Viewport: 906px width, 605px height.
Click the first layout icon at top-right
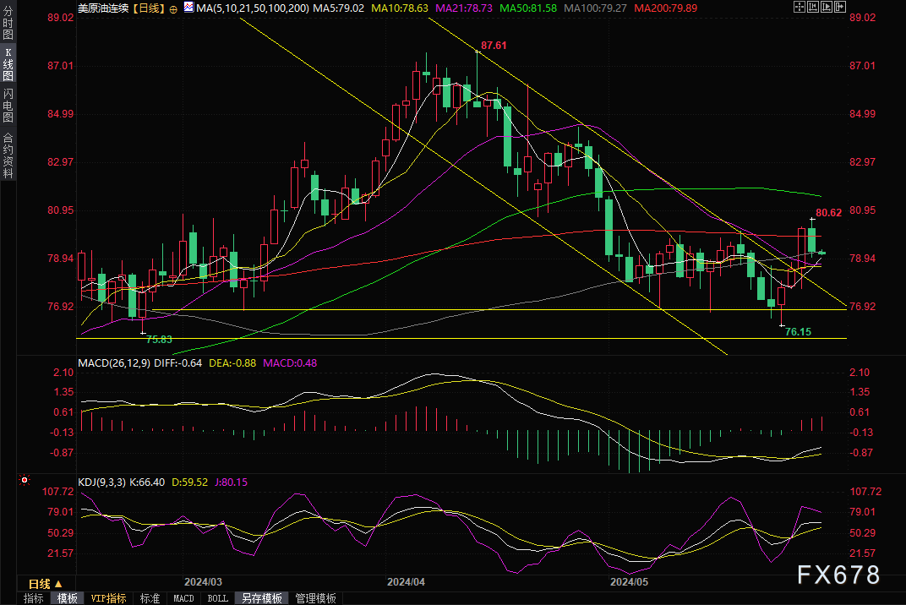801,7
